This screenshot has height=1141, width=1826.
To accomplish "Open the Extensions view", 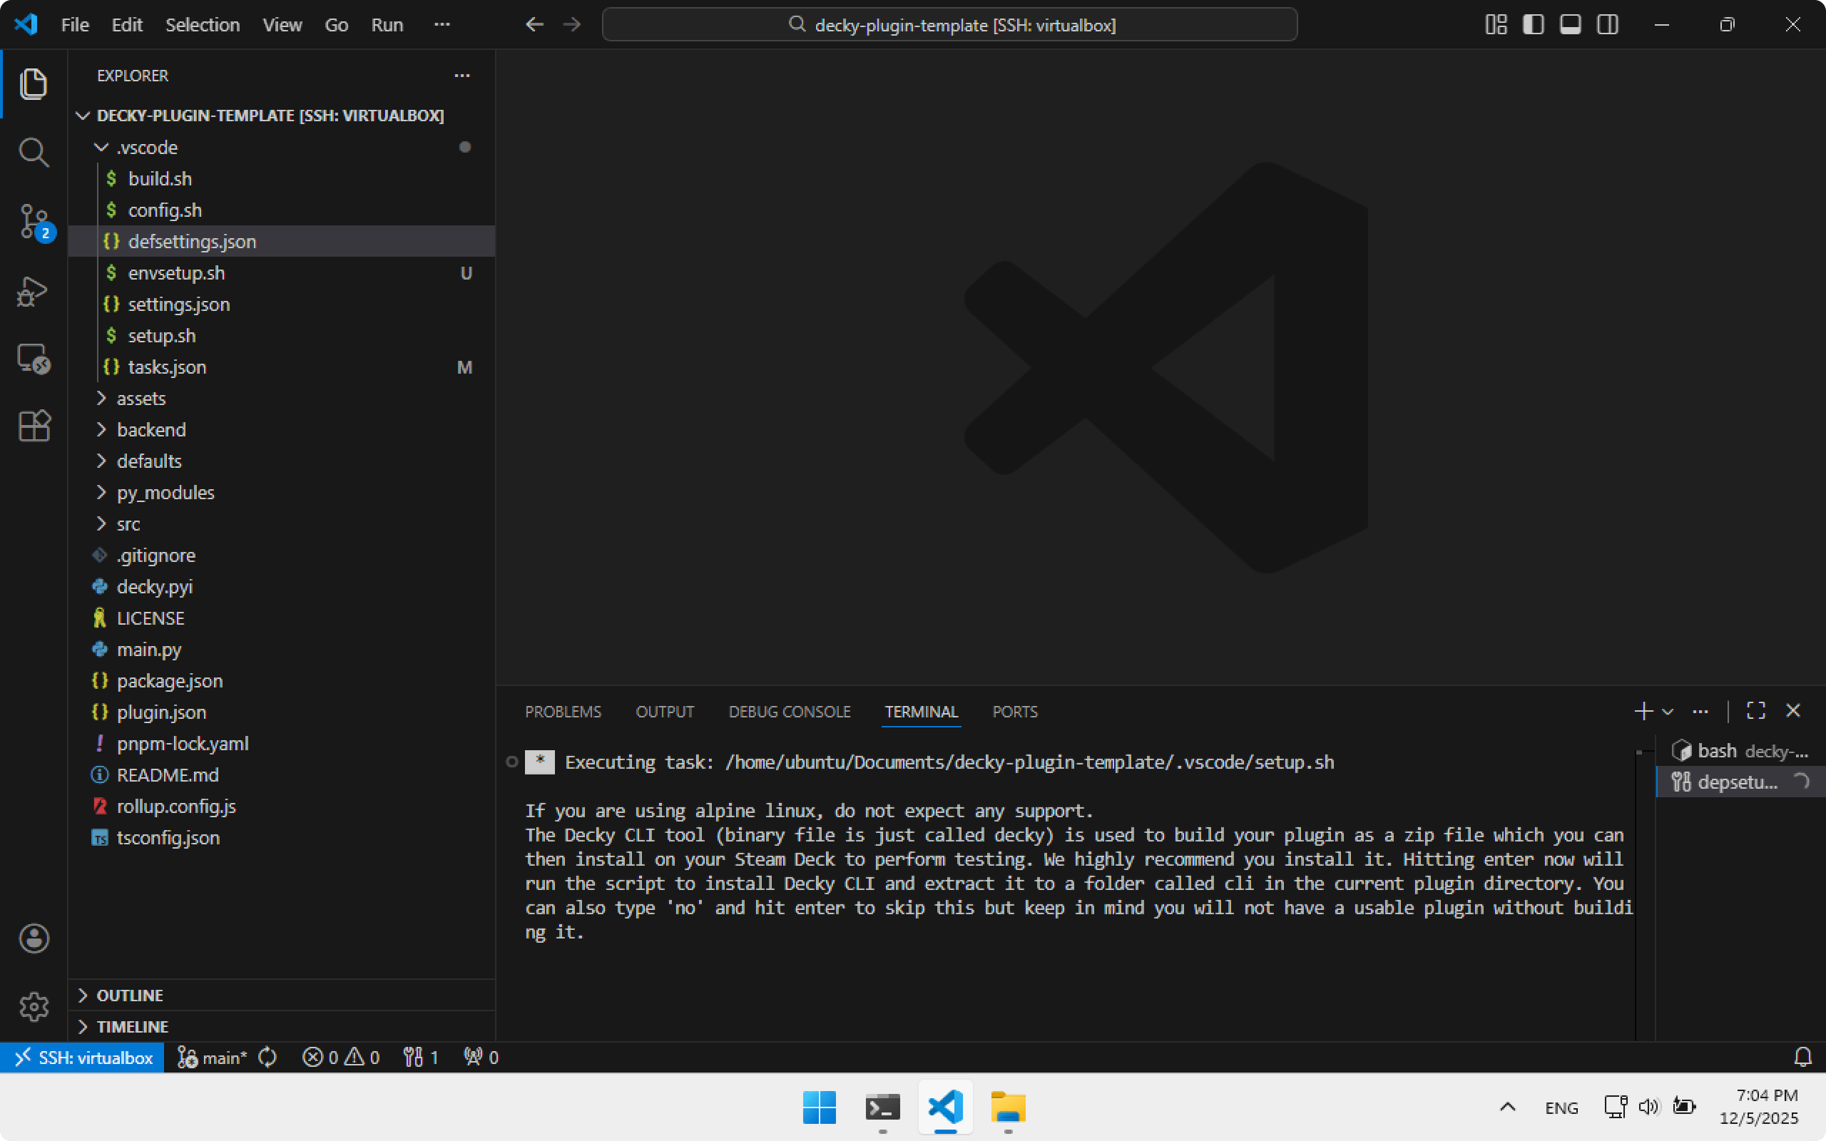I will coord(34,426).
